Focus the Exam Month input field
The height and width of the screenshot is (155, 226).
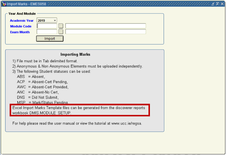point(47,32)
